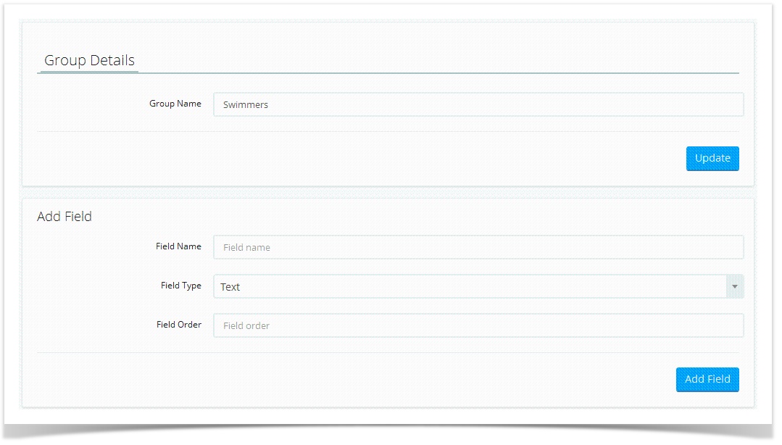
Task: Click the Field Order label
Action: tap(179, 325)
